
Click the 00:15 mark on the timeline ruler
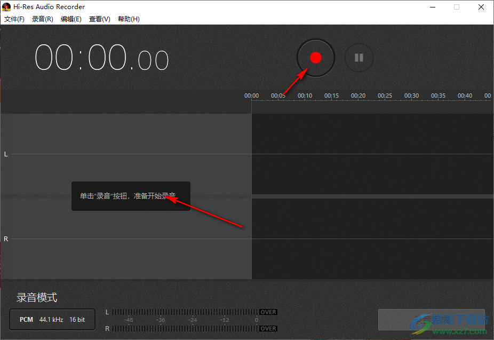331,95
